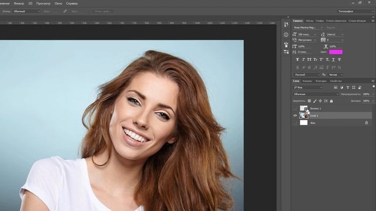This screenshot has height=211, width=376.
Task: Switch to the Символ tab
Action: tap(298, 21)
